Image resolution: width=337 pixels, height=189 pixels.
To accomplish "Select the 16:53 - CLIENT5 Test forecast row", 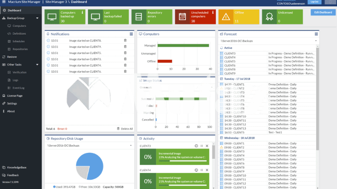I will (x=267, y=133).
